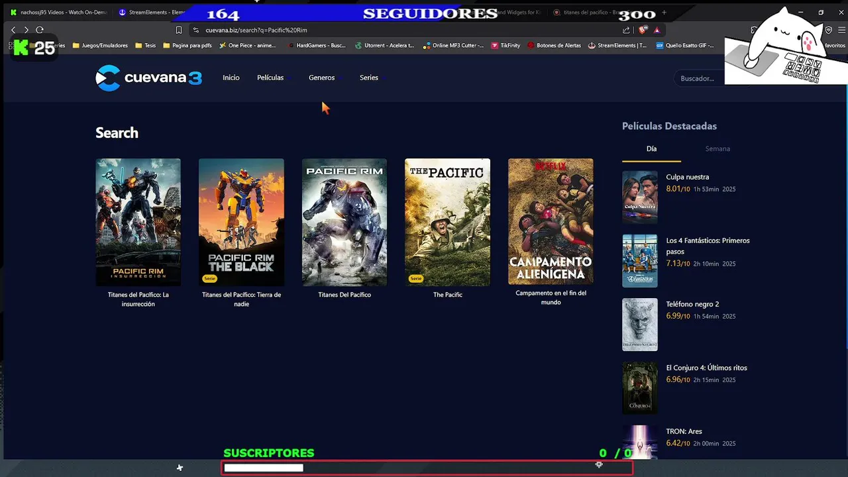Open site settings icon left of cuevana.biz URL
The image size is (848, 477).
(x=195, y=30)
